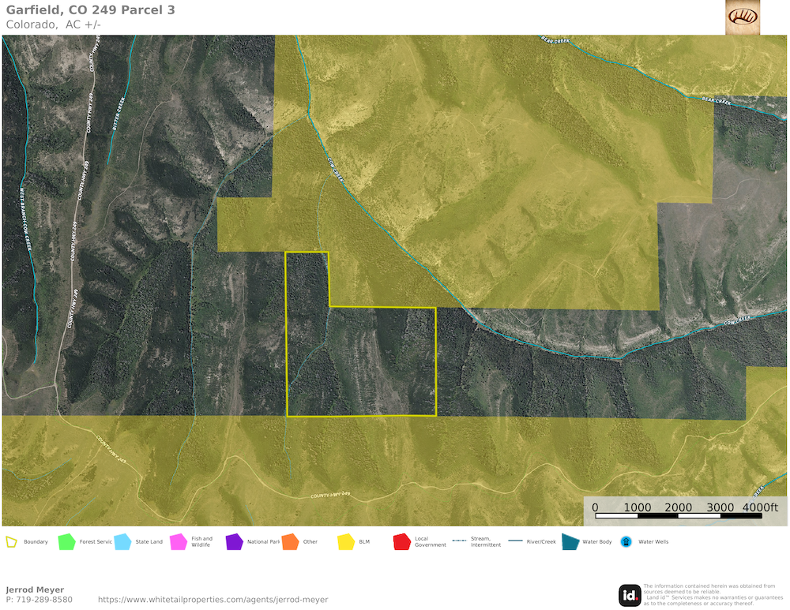Click the yellow BLM color swatch
The image size is (790, 610).
[x=346, y=542]
